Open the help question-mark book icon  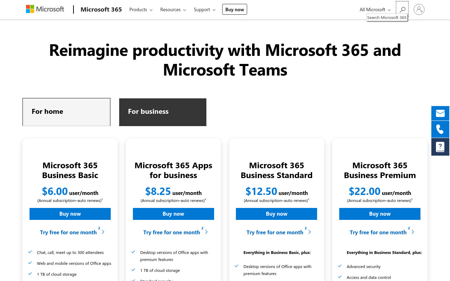(x=440, y=146)
